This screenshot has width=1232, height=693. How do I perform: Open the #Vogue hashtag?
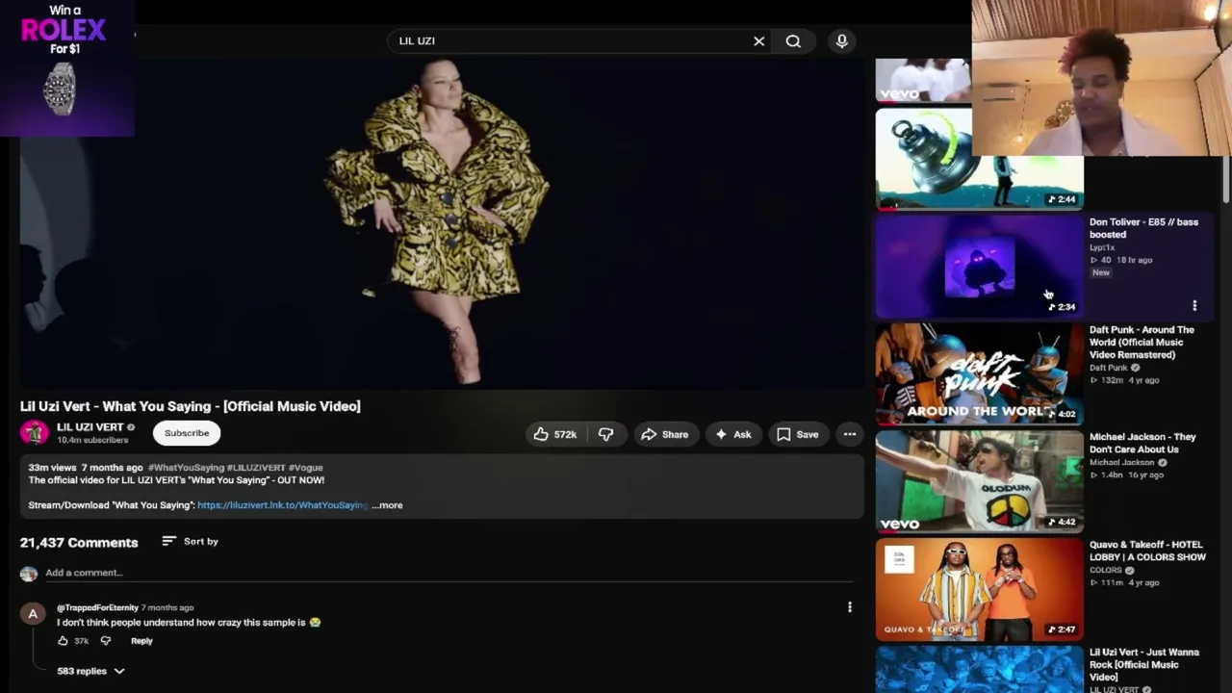click(306, 468)
